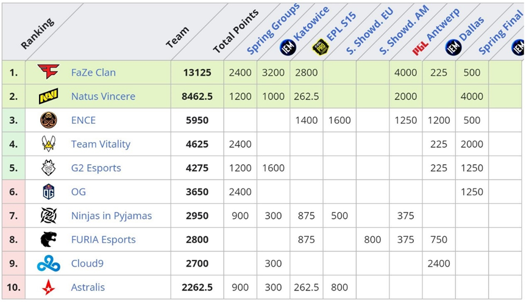Click FURIA's 750 Dallas points
This screenshot has width=526, height=302.
[x=439, y=239]
